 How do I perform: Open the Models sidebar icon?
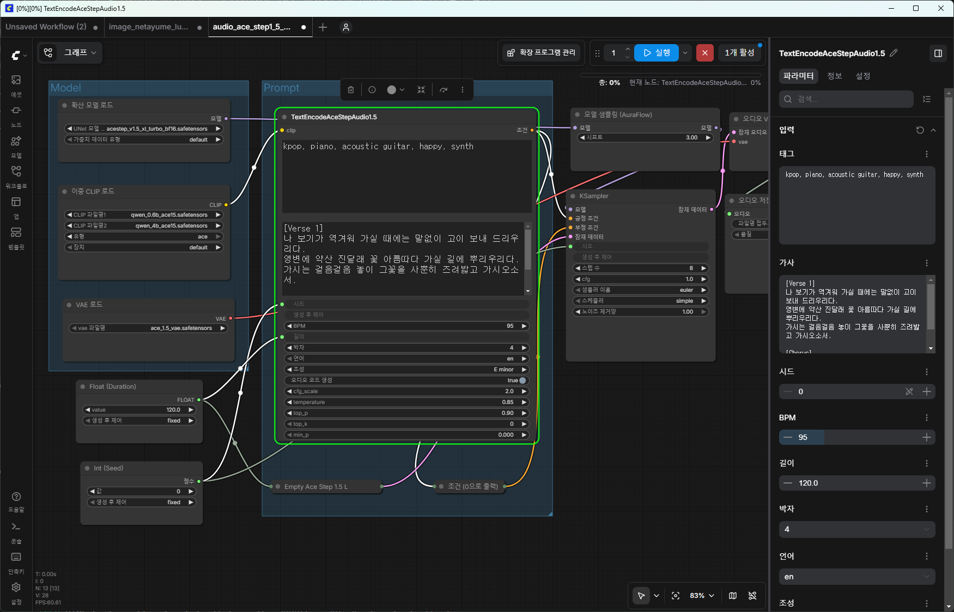click(x=16, y=146)
